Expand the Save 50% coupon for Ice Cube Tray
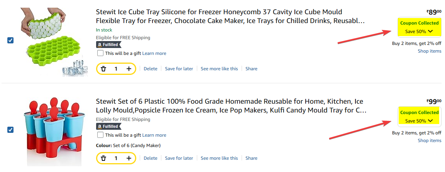This screenshot has width=445, height=172. click(x=419, y=31)
